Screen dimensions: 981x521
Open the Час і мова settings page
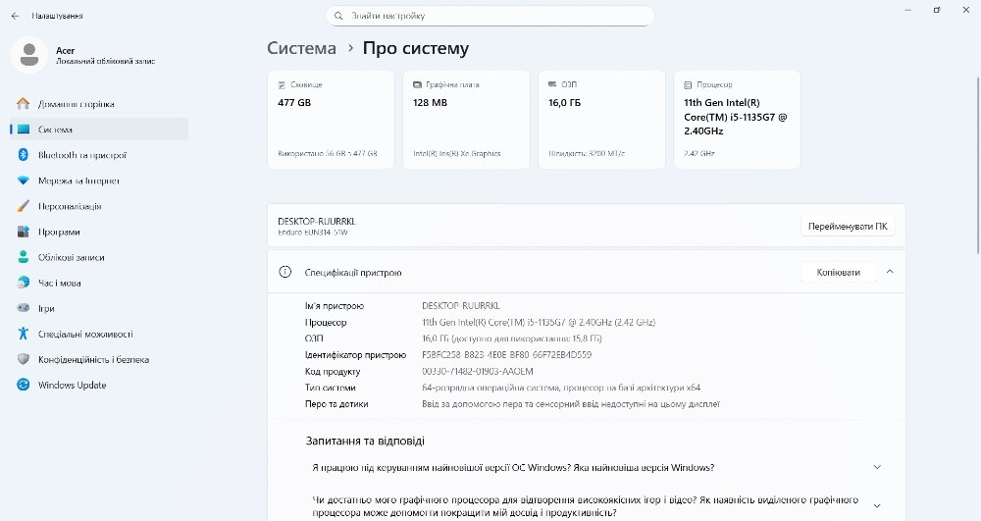[x=99, y=283]
